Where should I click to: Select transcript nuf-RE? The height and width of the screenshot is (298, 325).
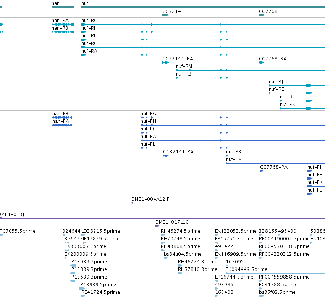tap(276, 89)
